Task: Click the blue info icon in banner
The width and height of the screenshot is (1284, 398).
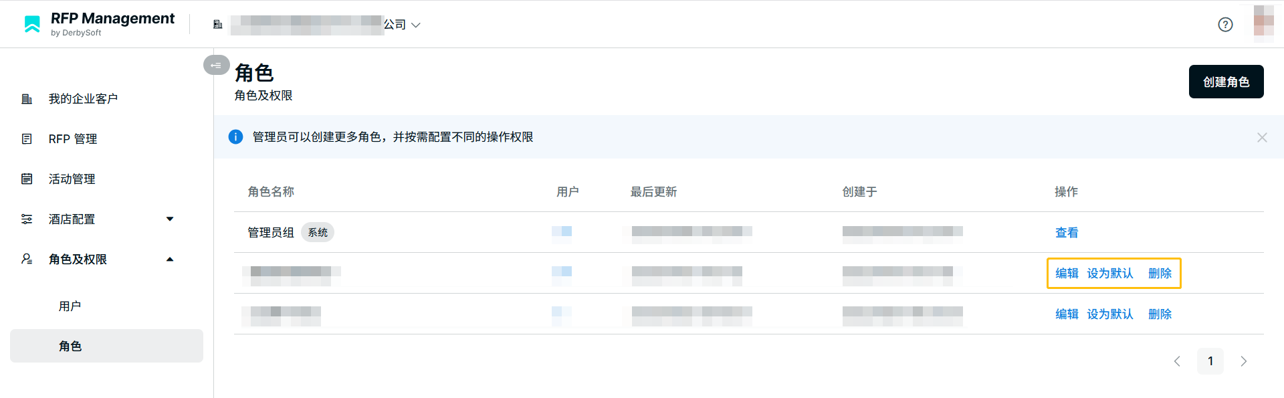Action: pyautogui.click(x=235, y=136)
